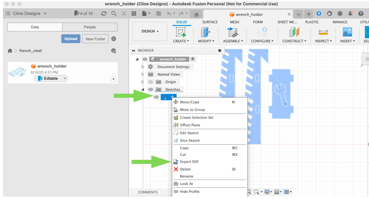Toggle the data panel grid icon
Screen dimensions: 369x199
click(x=134, y=14)
